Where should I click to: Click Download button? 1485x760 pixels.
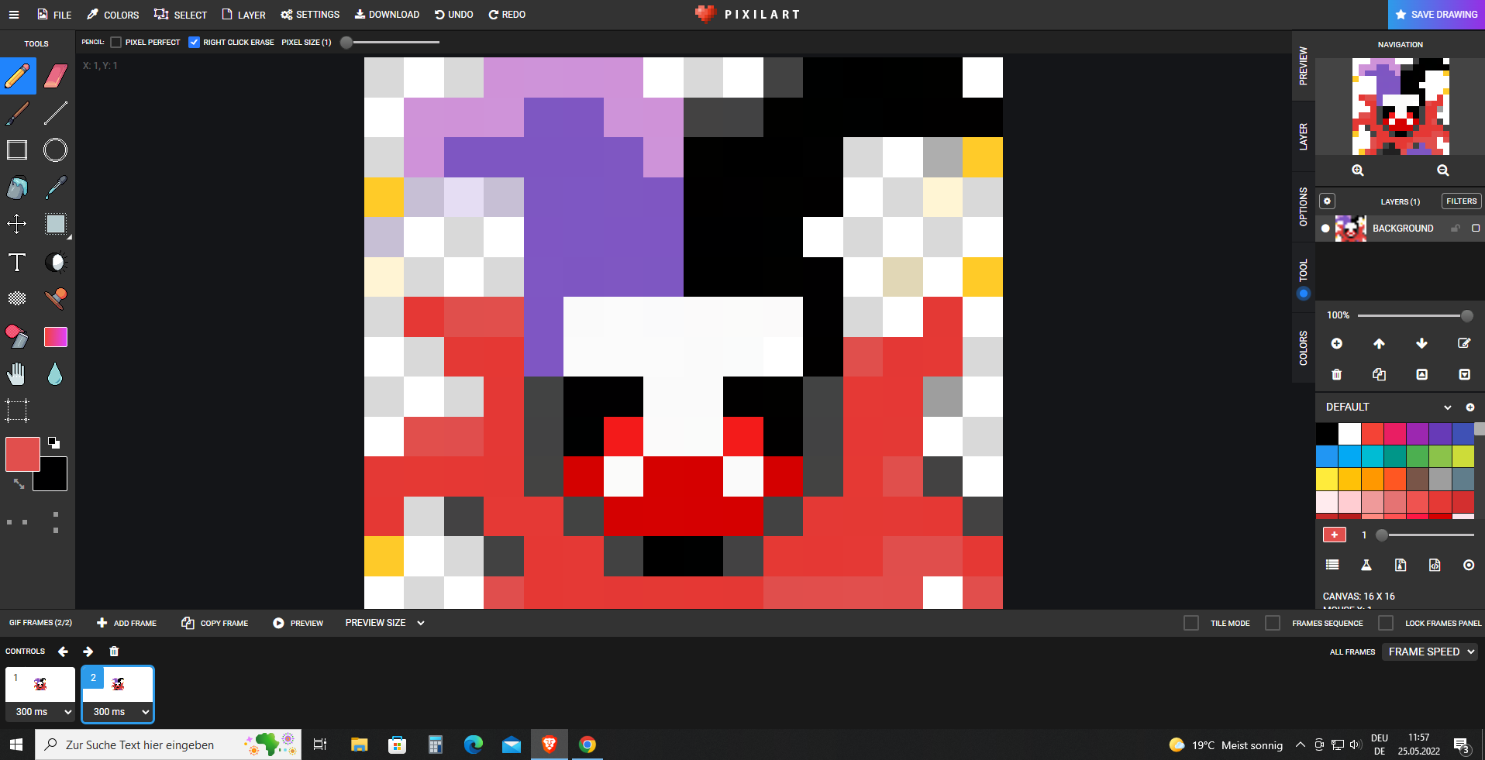[387, 15]
